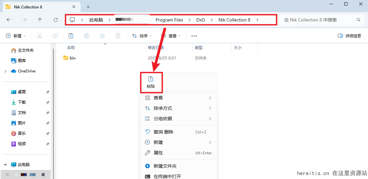This screenshot has width=368, height=179.
Task: Open the 排序 (Sort) toolbar dropdown
Action: tap(142, 36)
